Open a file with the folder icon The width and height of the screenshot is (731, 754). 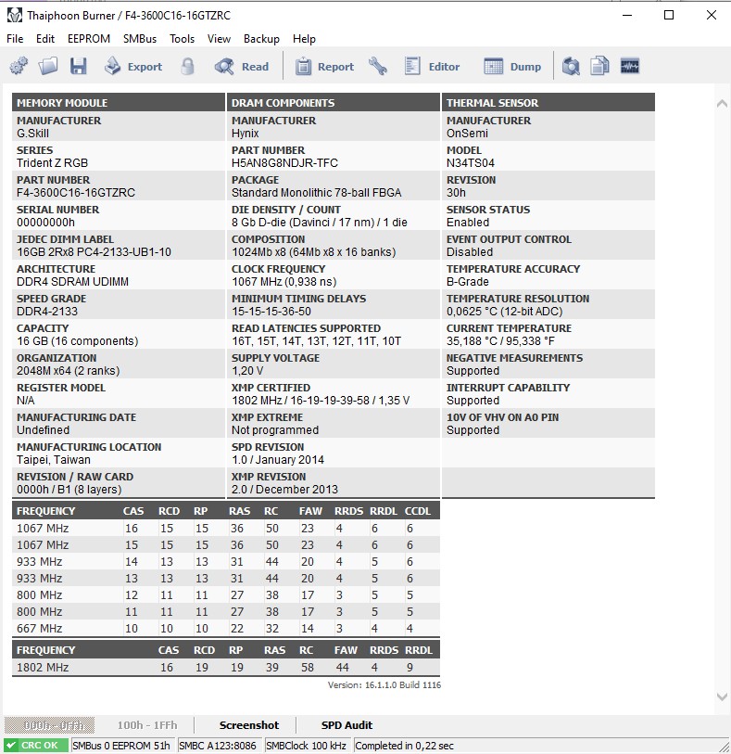[48, 66]
